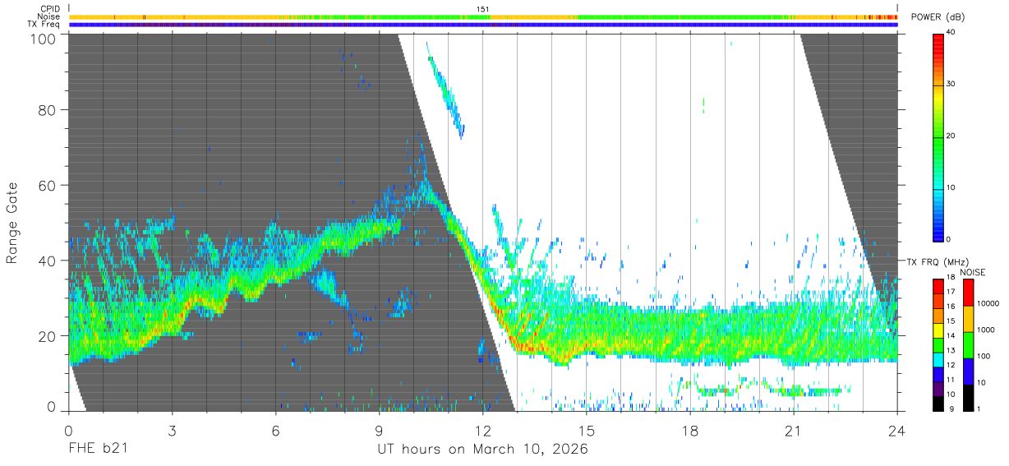Click the 3 tick on UT hours axis

[172, 431]
